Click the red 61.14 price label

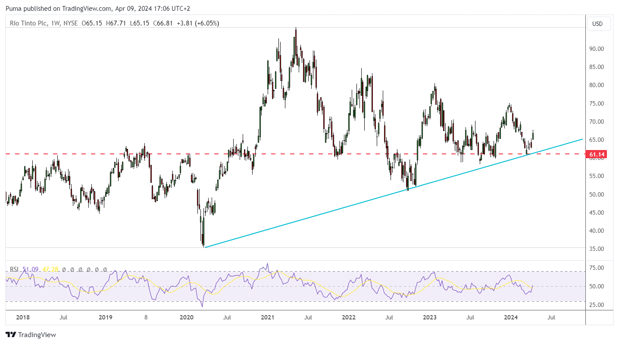597,154
